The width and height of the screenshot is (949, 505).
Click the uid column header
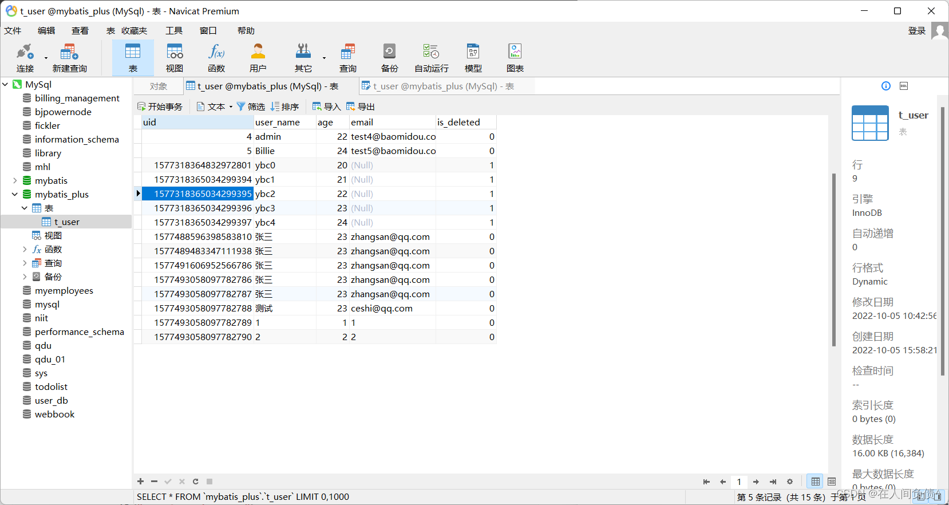(x=198, y=122)
